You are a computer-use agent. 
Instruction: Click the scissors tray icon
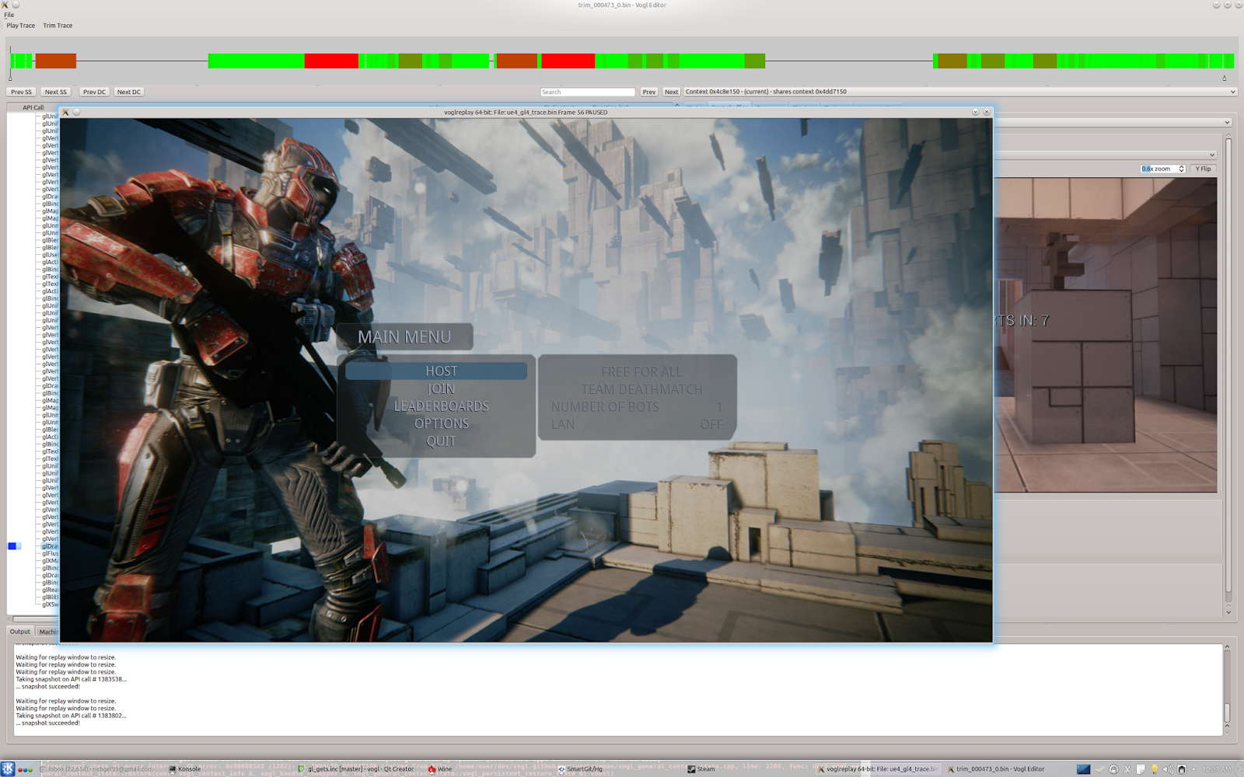(1127, 769)
